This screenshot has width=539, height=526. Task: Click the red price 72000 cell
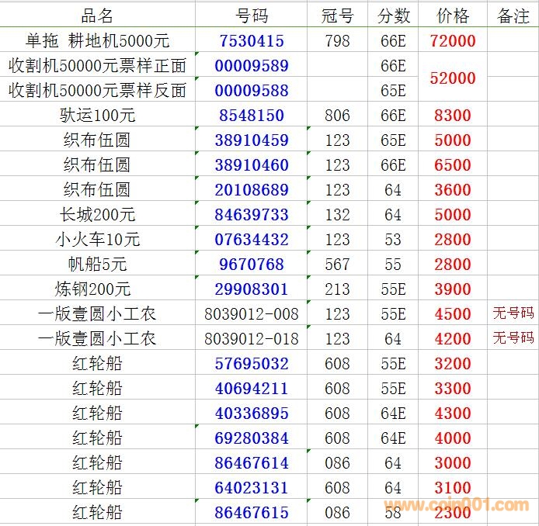453,41
